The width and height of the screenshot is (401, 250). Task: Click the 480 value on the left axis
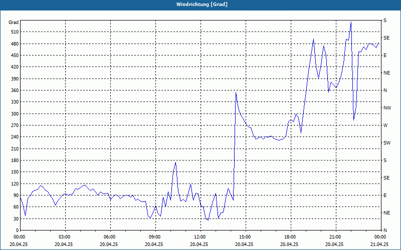click(14, 43)
